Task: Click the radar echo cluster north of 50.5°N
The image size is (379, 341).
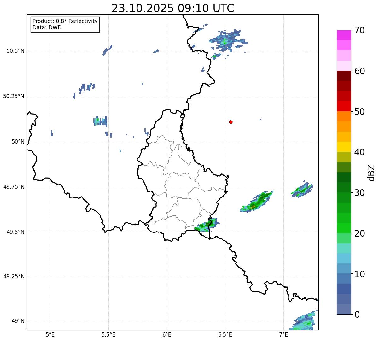Action: (228, 41)
